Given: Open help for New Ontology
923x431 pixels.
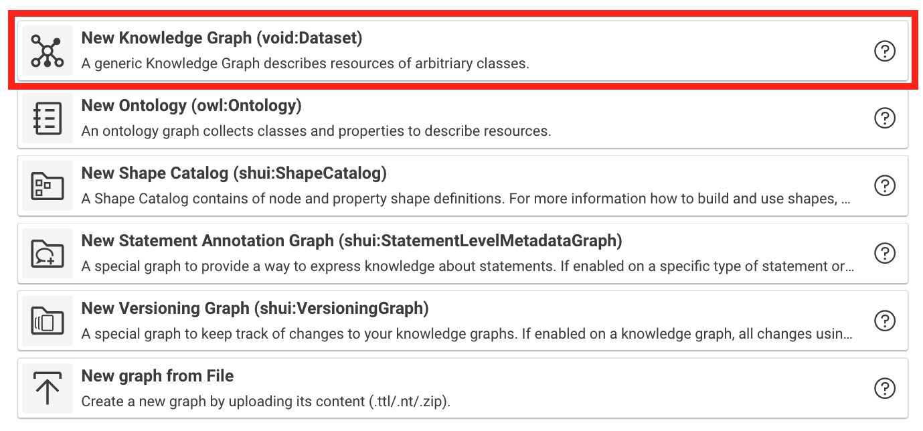Looking at the screenshot, I should pos(885,118).
